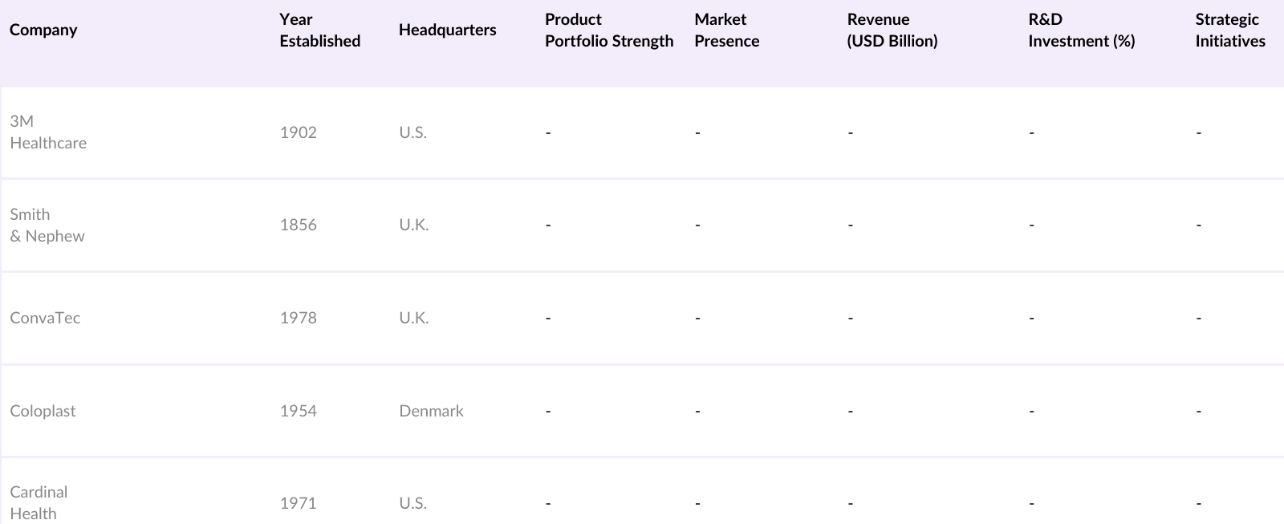Image resolution: width=1284 pixels, height=524 pixels.
Task: Click the Smith & Nephew company name
Action: (x=47, y=225)
